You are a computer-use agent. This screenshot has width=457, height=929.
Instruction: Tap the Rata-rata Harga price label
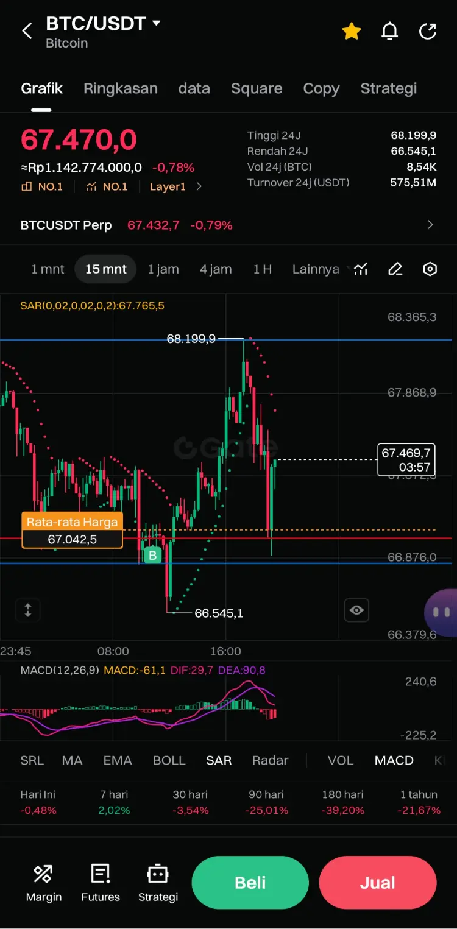pyautogui.click(x=73, y=531)
